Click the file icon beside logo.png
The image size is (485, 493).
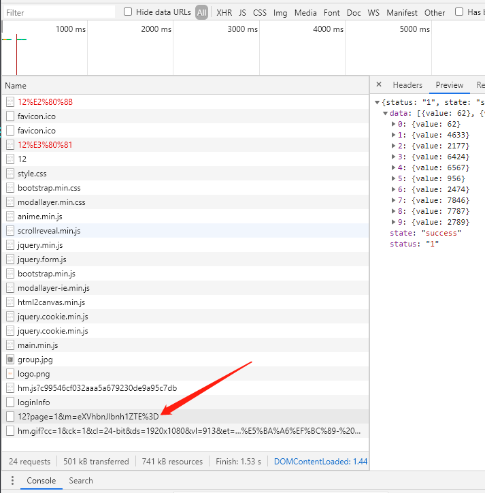(10, 374)
